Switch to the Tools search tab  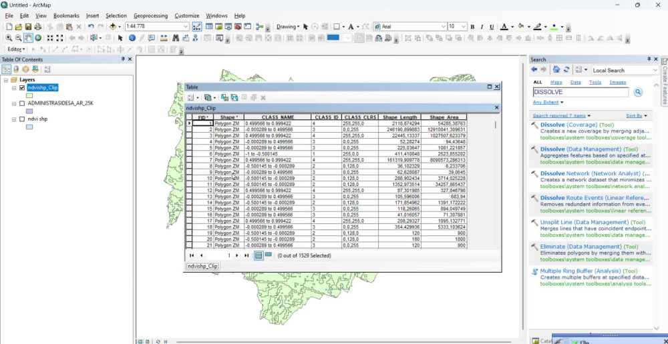pyautogui.click(x=595, y=82)
